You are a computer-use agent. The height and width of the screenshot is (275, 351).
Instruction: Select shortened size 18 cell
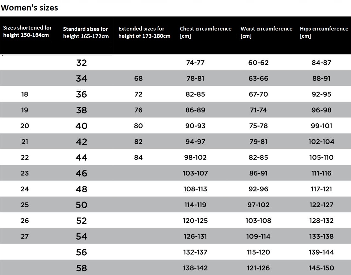24,94
